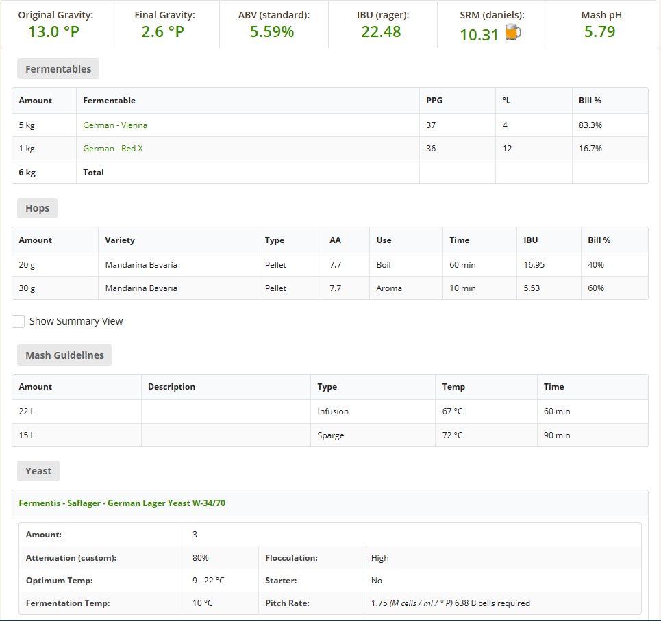Screen dimensions: 661x621
Task: Click the Fermentables section header
Action: [x=58, y=69]
